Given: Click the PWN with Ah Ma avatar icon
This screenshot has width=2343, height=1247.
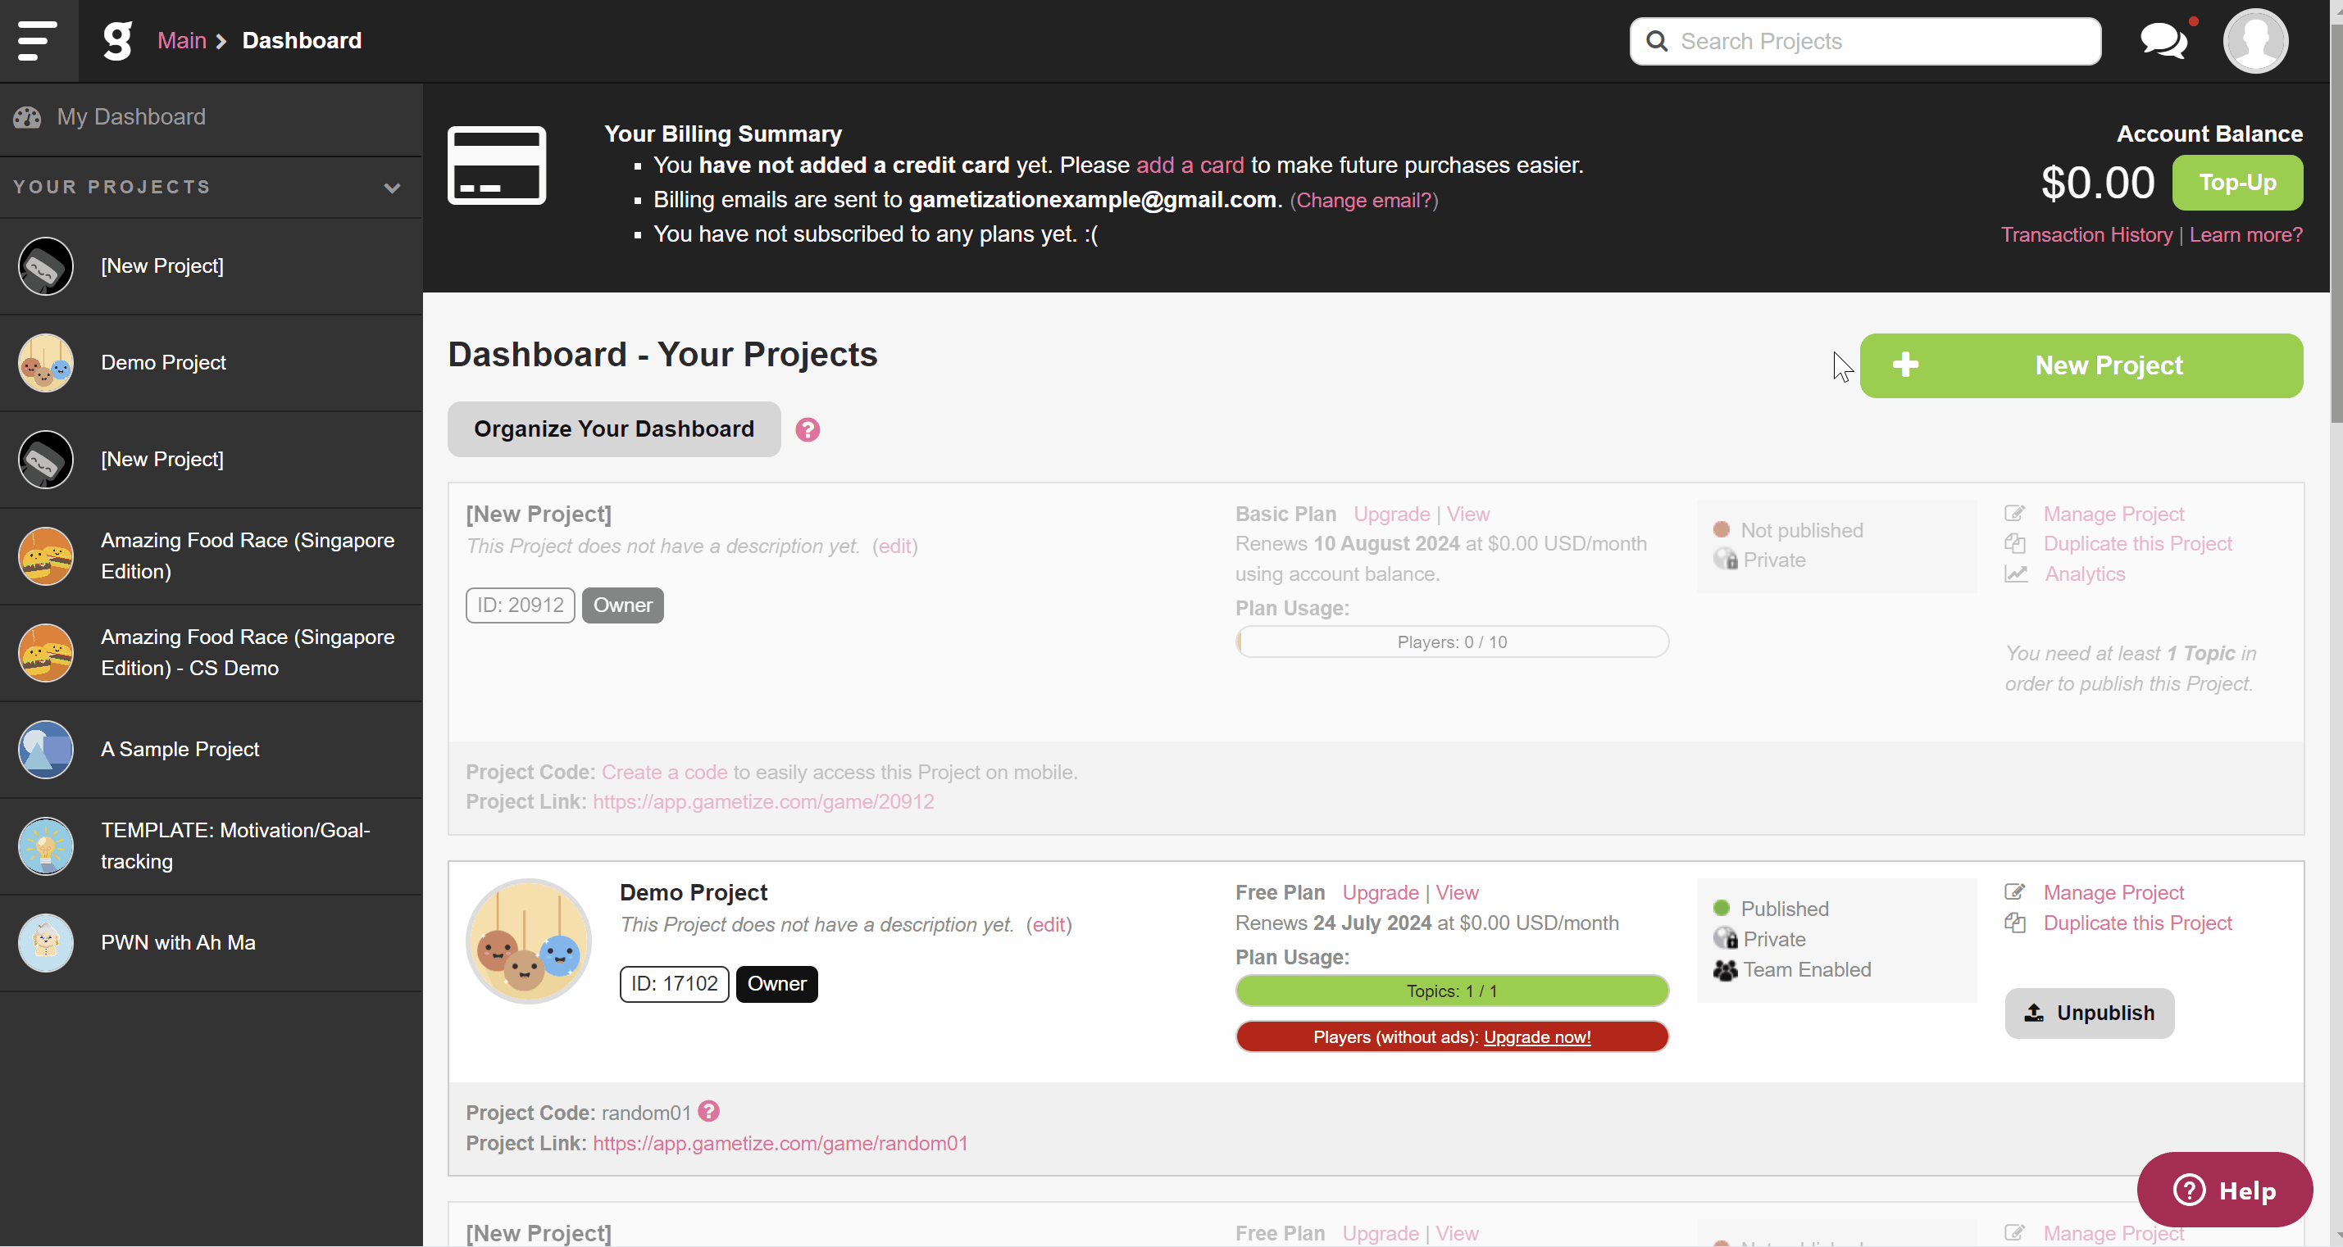Looking at the screenshot, I should coord(45,942).
